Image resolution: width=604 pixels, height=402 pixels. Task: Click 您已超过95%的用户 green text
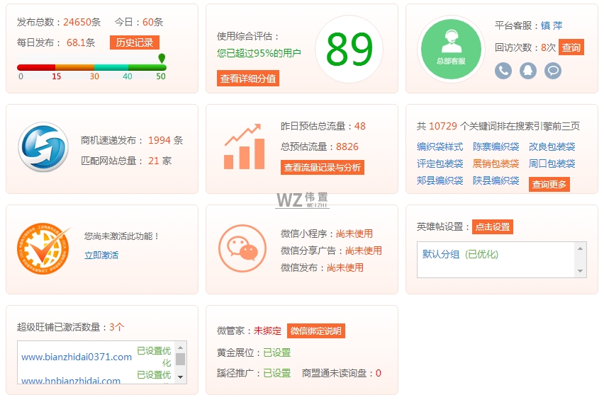(259, 53)
